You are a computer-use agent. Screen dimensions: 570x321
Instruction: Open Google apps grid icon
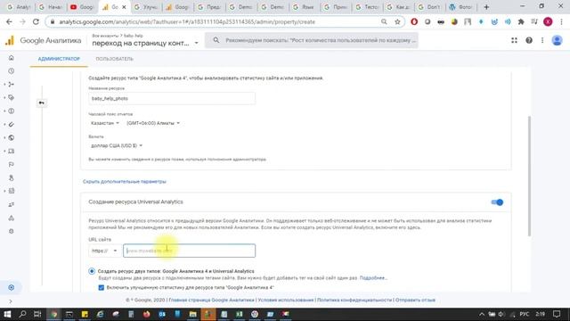(x=514, y=40)
